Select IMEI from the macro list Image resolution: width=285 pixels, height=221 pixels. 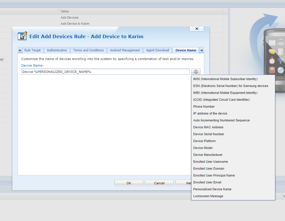coord(225,93)
